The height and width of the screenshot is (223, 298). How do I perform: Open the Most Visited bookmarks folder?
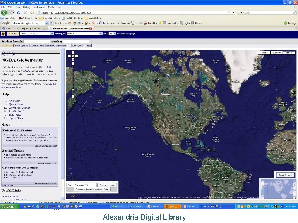[9, 19]
